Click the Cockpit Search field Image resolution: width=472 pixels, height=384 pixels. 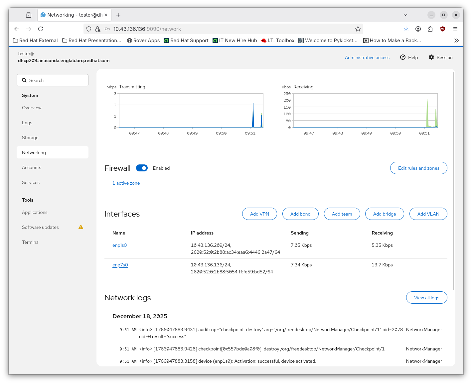(53, 80)
